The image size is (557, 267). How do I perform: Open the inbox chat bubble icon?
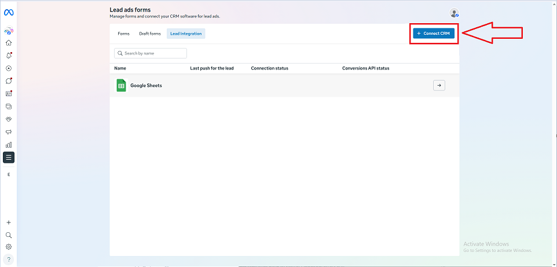tap(9, 81)
